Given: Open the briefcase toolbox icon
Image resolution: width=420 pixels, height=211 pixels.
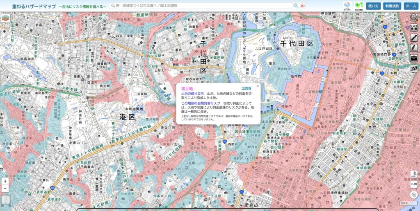Looking at the screenshot, I should tap(414, 58).
